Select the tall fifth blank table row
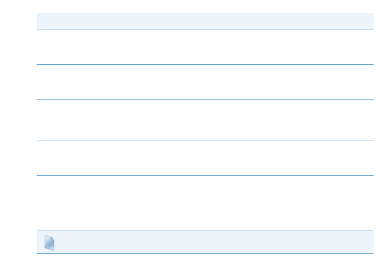The height and width of the screenshot is (270, 379). tap(203, 203)
